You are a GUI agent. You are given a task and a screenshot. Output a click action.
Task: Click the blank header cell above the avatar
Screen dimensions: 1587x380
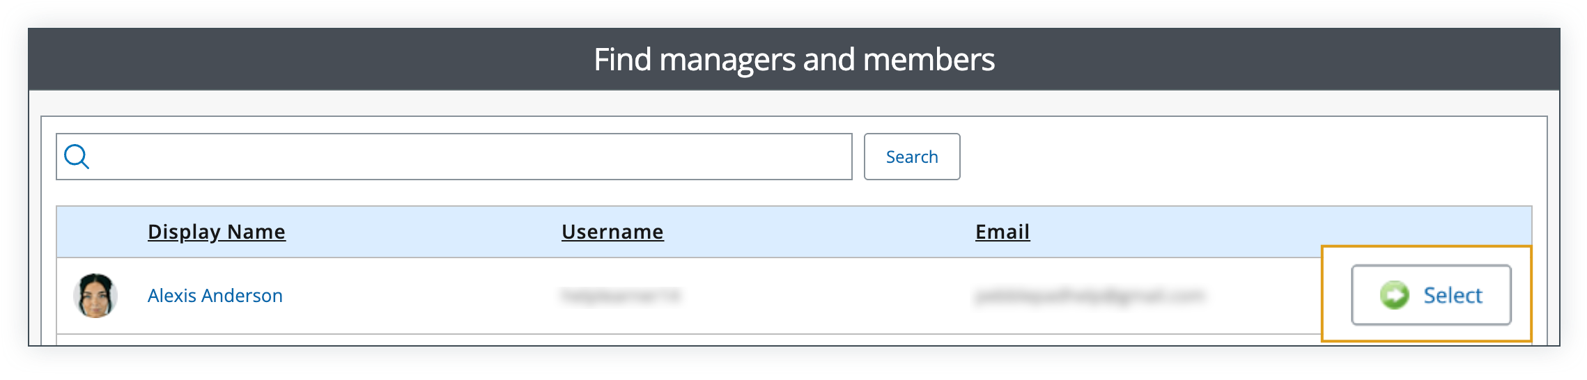pos(95,232)
